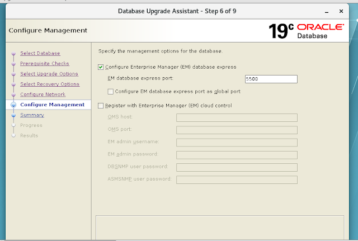The width and height of the screenshot is (358, 241).
Task: Return to Configure Network step
Action: click(x=43, y=94)
